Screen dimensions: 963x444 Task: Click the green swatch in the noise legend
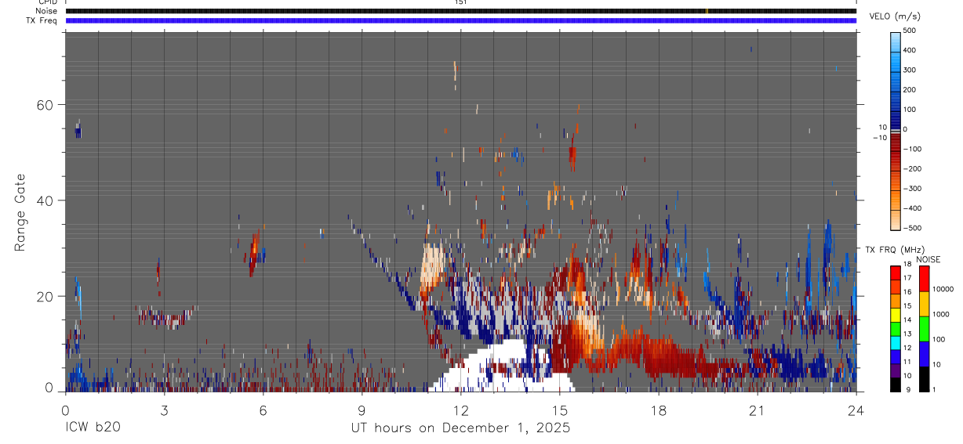[x=924, y=329]
